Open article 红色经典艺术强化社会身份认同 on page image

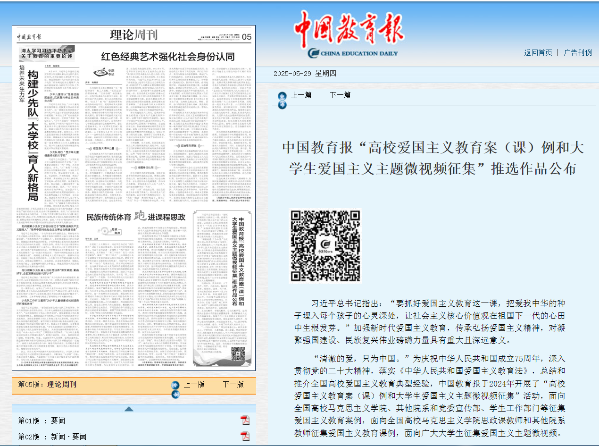point(168,57)
